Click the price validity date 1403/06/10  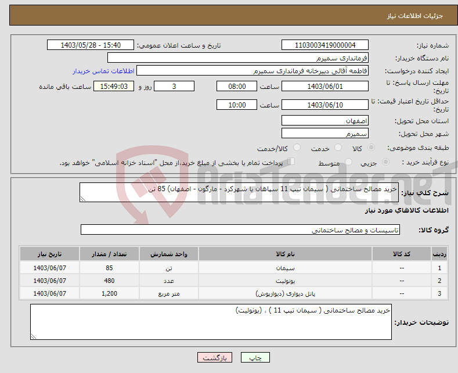pos(325,105)
